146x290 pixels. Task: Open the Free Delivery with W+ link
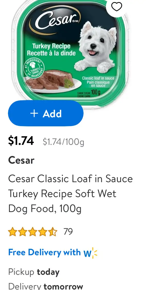pyautogui.click(x=53, y=253)
